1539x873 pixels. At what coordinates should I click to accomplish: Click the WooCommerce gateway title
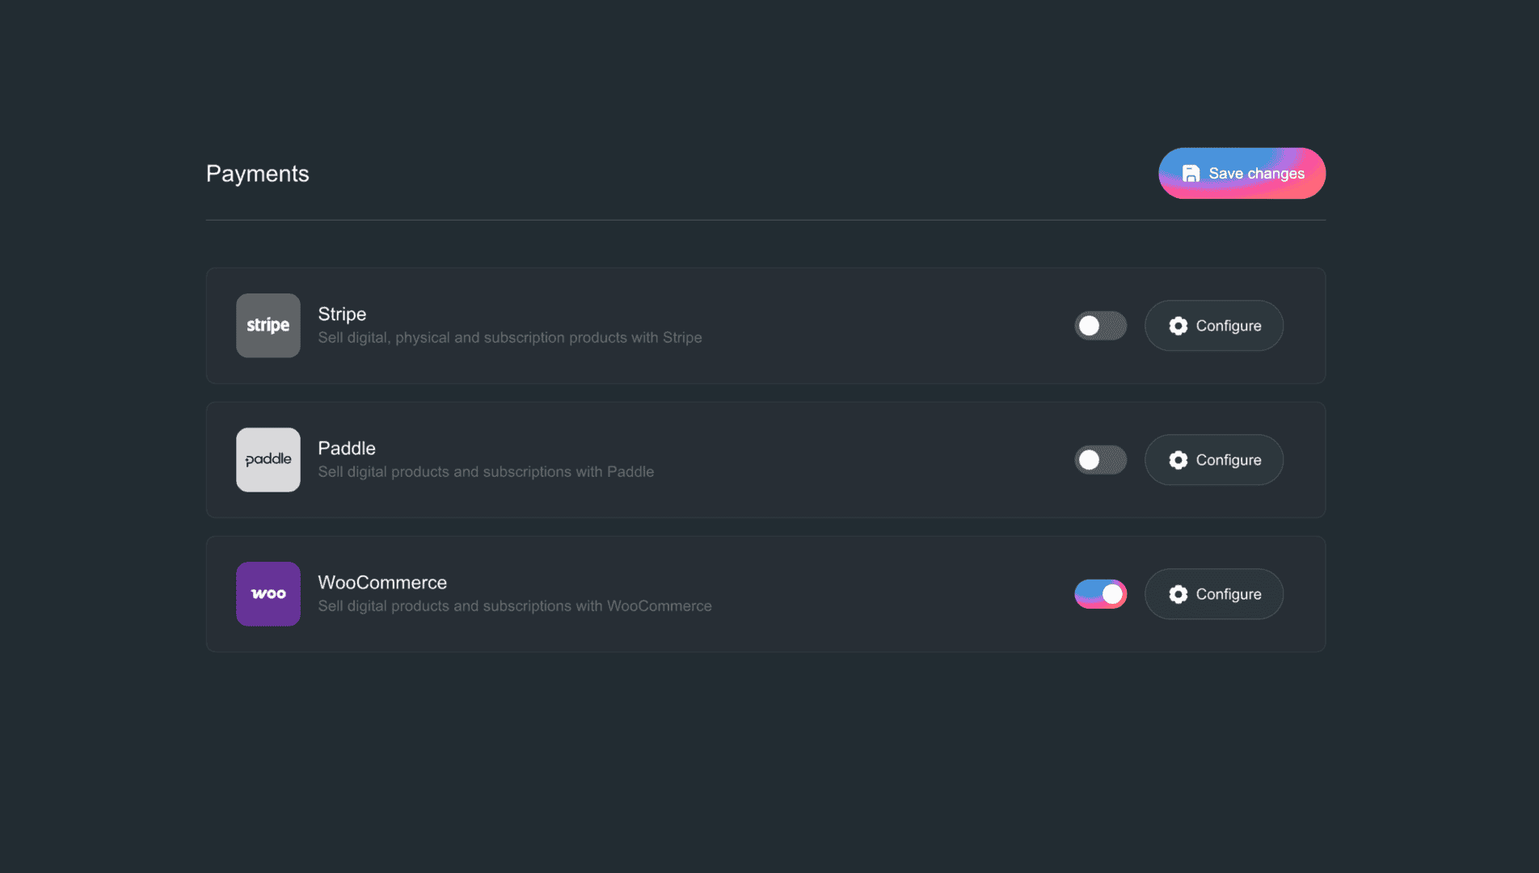coord(382,582)
